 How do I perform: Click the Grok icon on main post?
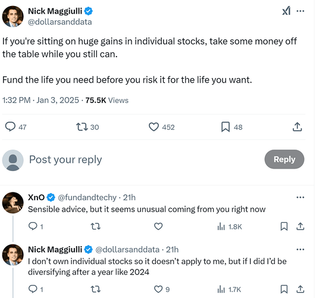[286, 11]
